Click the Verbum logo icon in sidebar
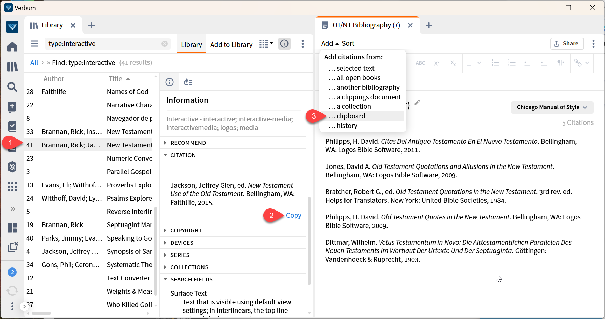Screen dimensions: 605x319 coord(12,27)
